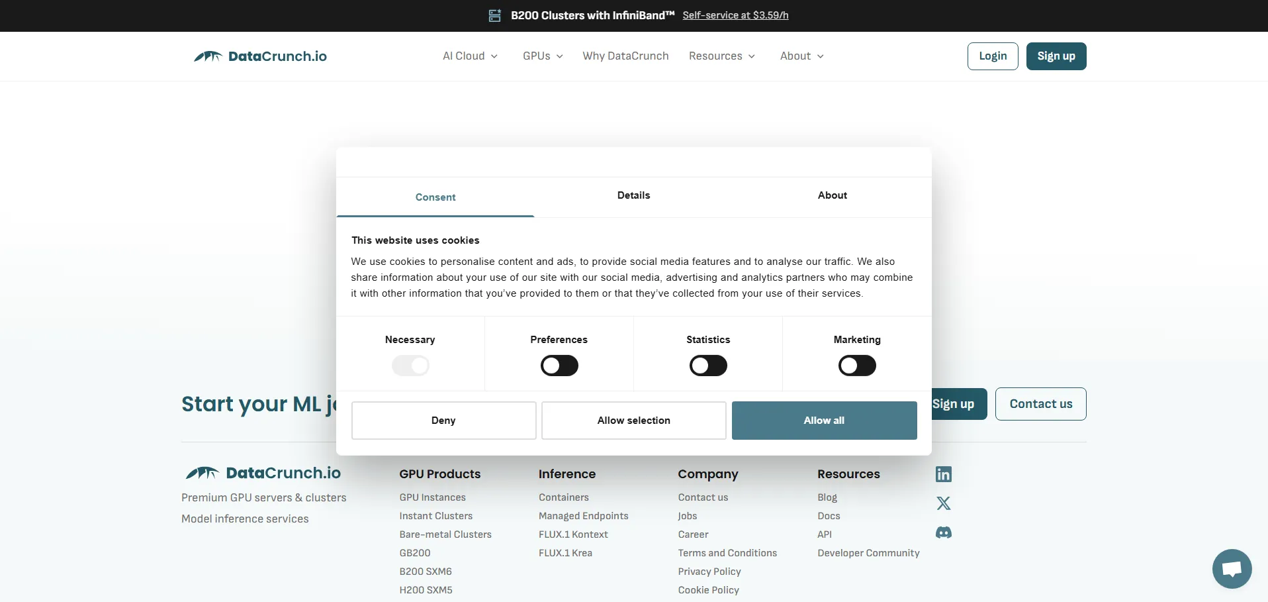The height and width of the screenshot is (602, 1268).
Task: Click DataCrunch.io logo in header
Action: pos(260,56)
